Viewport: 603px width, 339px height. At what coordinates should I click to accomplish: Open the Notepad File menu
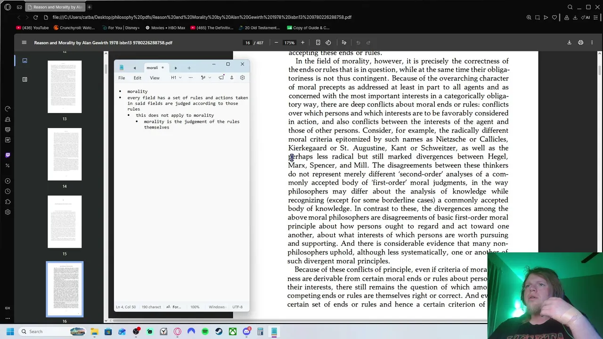click(x=122, y=78)
